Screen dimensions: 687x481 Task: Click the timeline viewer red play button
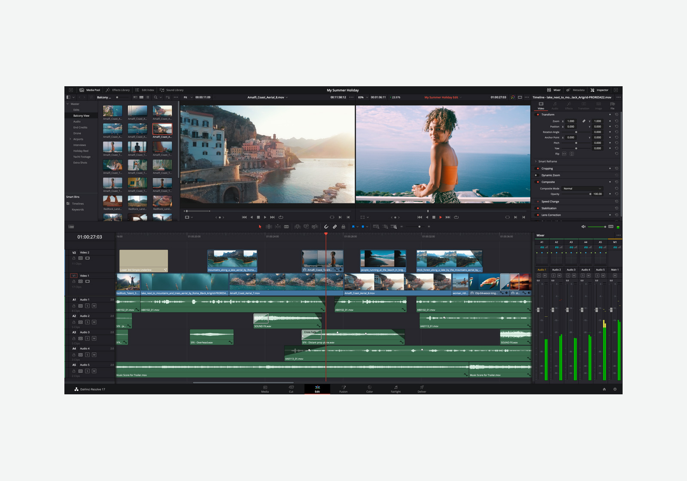(441, 217)
